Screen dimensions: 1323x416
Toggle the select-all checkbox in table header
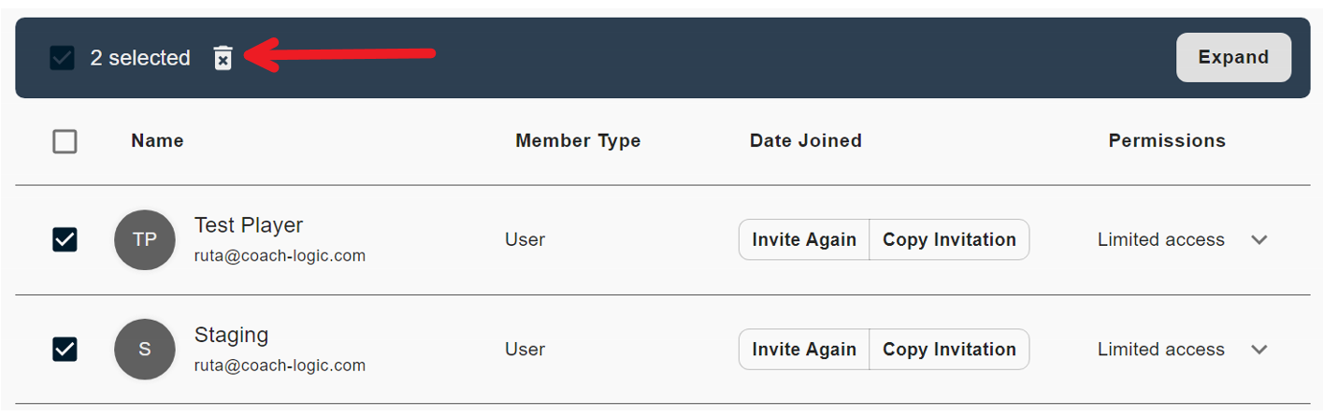pyautogui.click(x=65, y=141)
